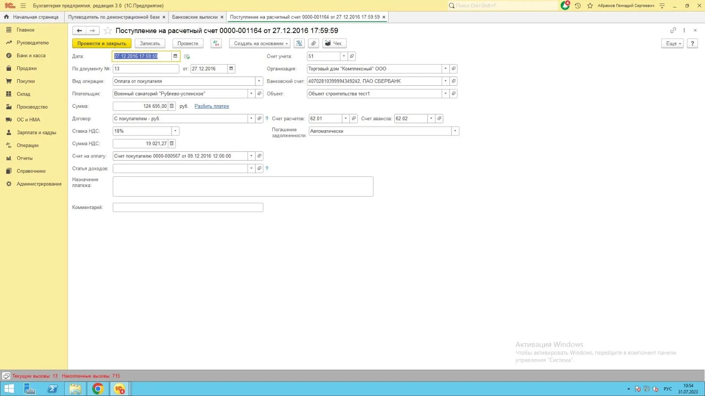Click the Провести и закрыть button
This screenshot has height=396, width=705.
pos(102,43)
